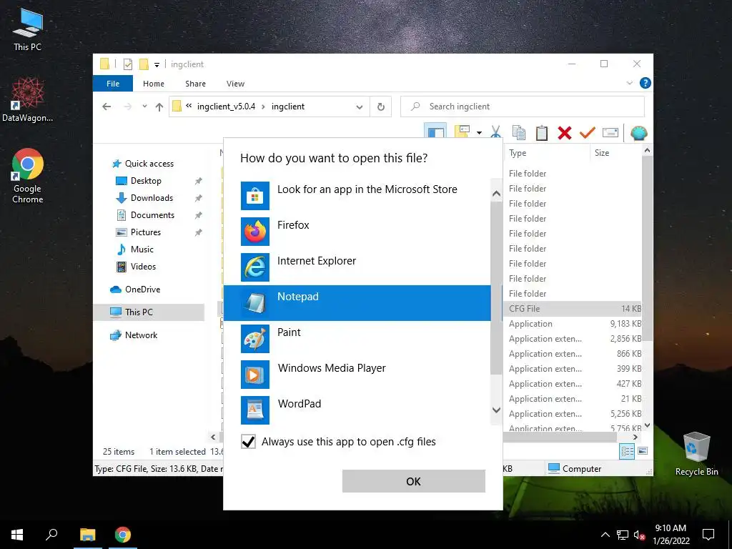
Task: Click Properties checkmark icon in title bar
Action: [127, 64]
